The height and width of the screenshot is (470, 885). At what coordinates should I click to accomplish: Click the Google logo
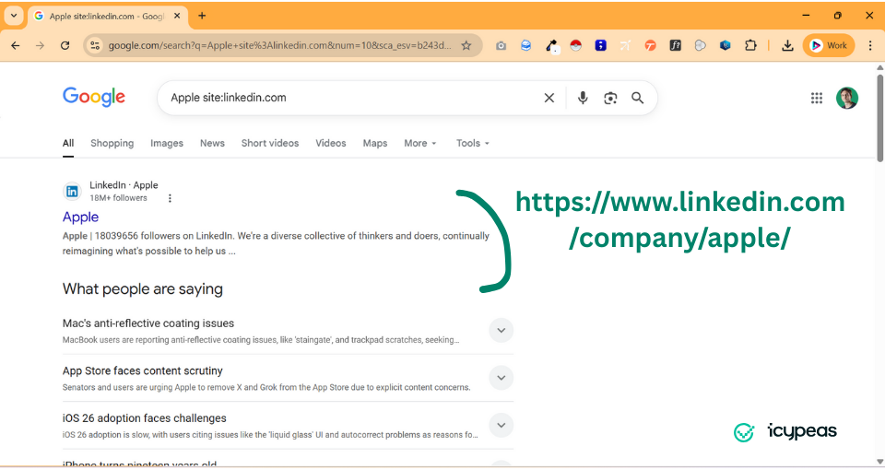(94, 97)
